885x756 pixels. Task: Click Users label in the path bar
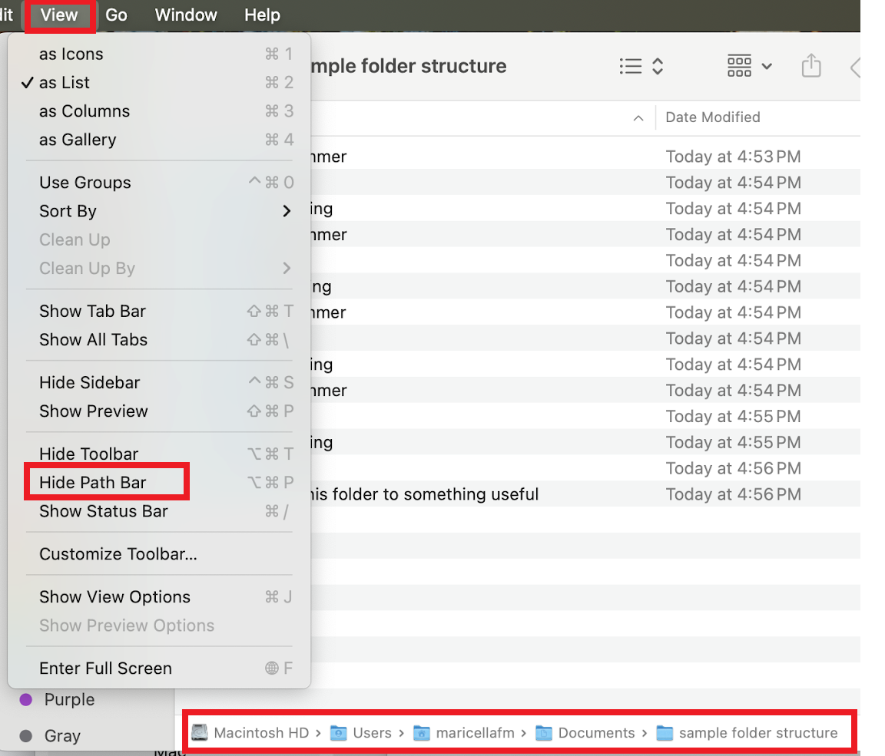[x=372, y=733]
